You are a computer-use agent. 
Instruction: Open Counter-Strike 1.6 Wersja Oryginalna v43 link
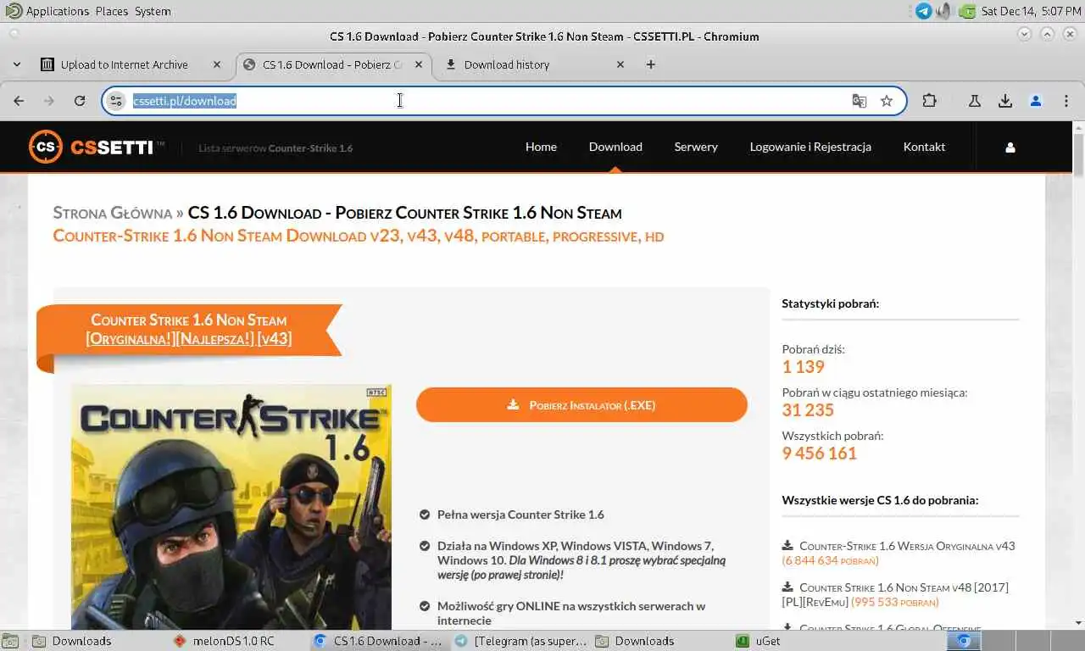click(x=907, y=546)
